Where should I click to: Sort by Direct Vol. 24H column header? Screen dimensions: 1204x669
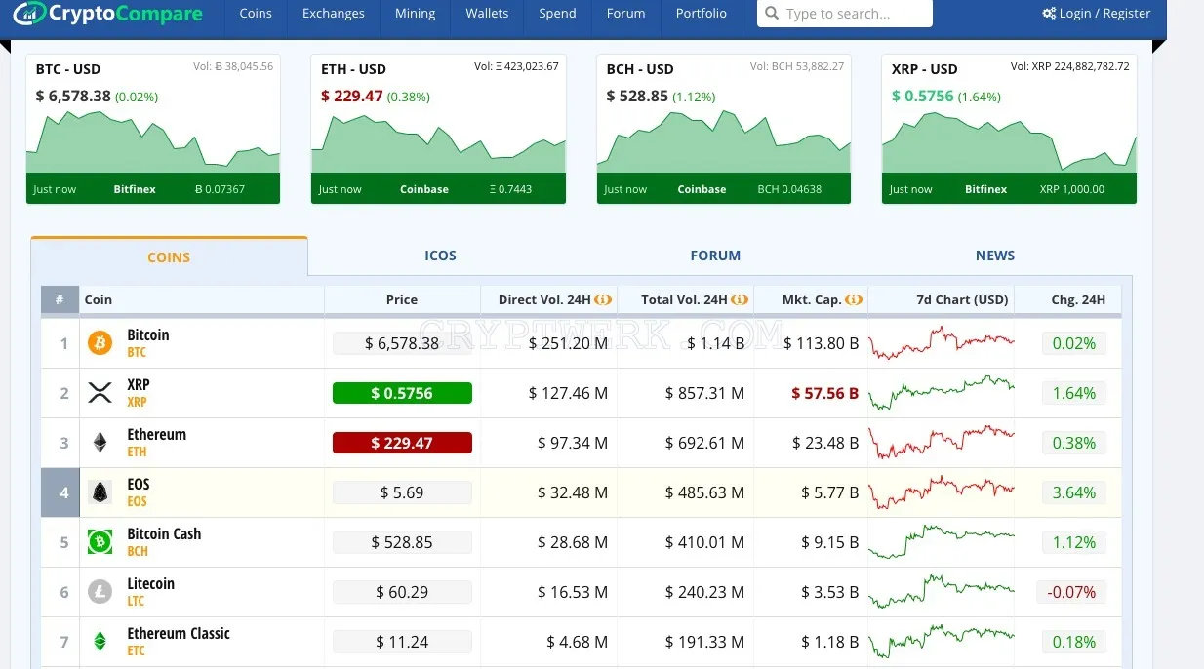[x=544, y=300]
